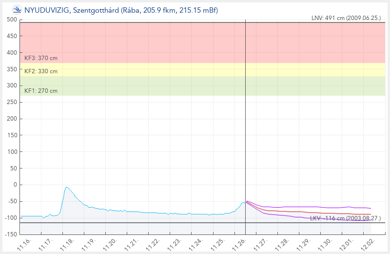This screenshot has height=254, width=390.
Task: Click the KF3: 370 cm label
Action: tap(41, 58)
